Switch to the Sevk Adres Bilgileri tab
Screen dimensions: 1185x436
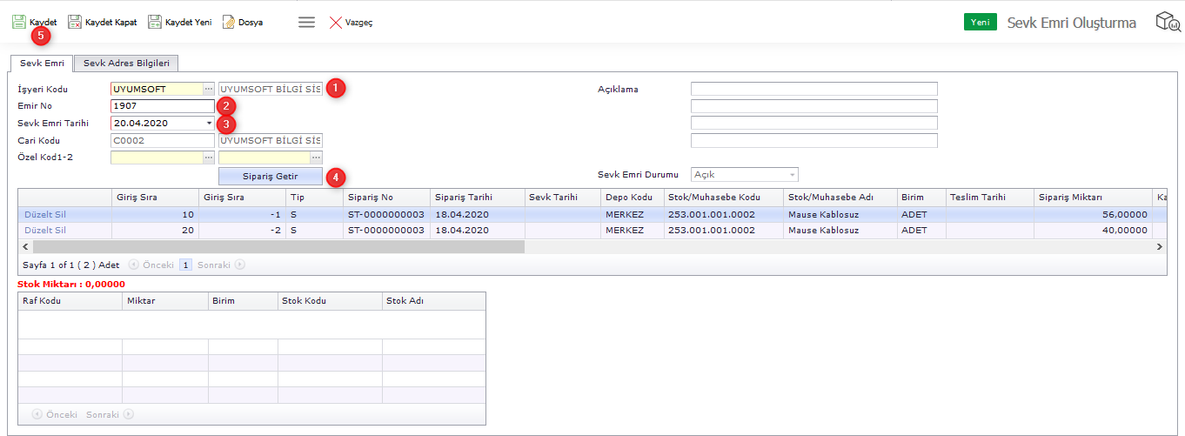pos(127,64)
